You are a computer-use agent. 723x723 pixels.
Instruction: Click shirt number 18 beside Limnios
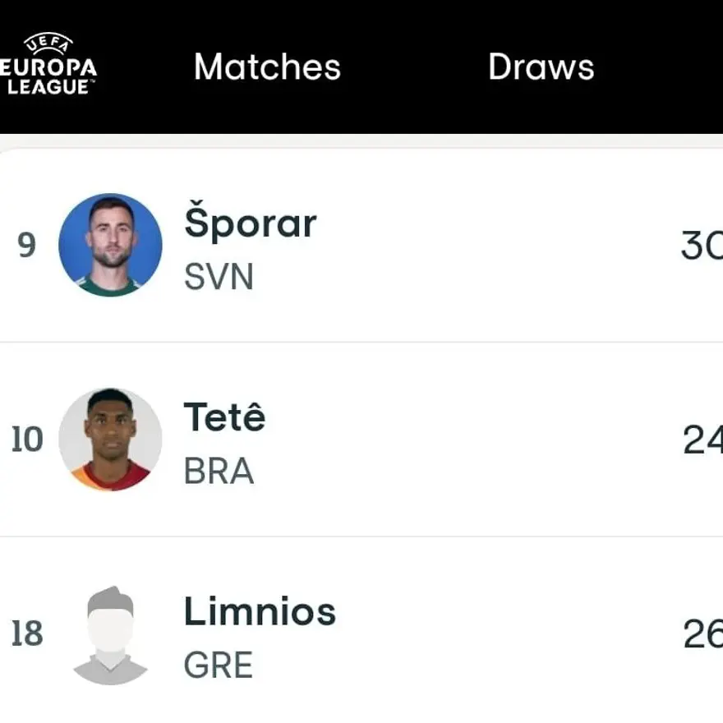click(x=27, y=634)
